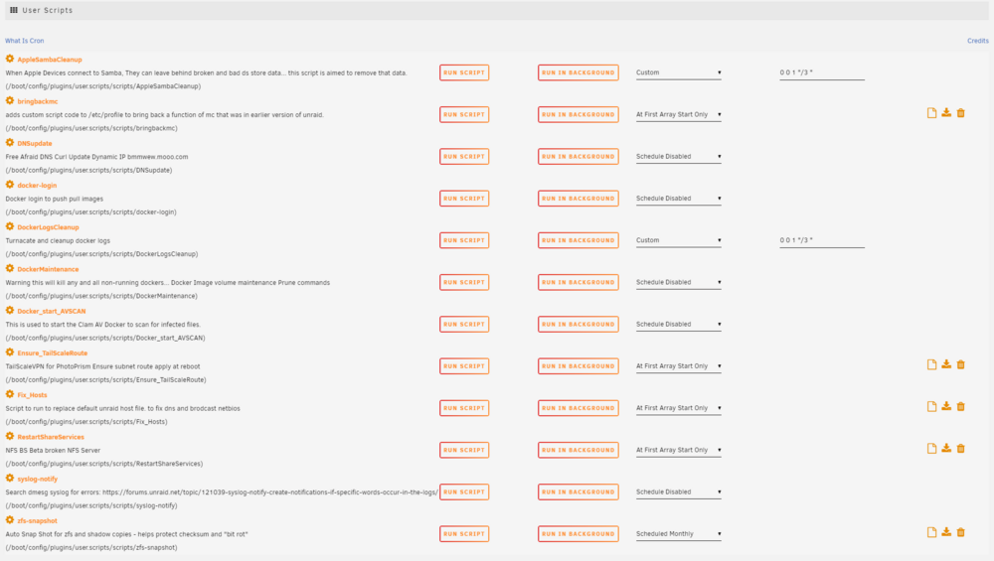Screen dimensions: 994x561
Task: Open gear menu for AppleSambaCleanup script
Action: pos(10,59)
